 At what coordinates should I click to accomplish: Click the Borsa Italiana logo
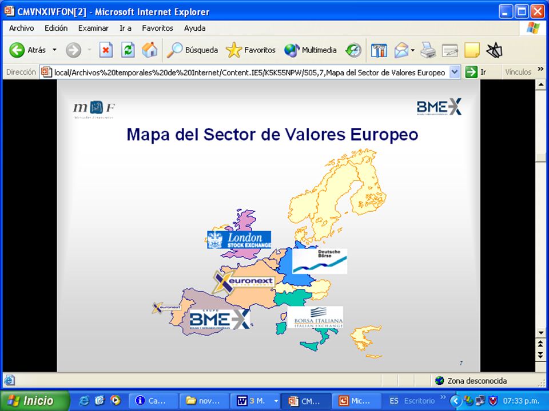click(315, 317)
